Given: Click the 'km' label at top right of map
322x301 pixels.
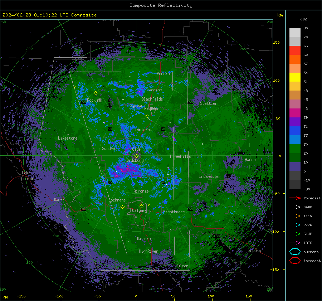Looking at the screenshot, I should coord(280,15).
